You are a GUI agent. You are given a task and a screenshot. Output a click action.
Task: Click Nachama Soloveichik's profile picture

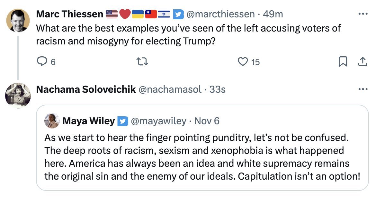(x=18, y=95)
